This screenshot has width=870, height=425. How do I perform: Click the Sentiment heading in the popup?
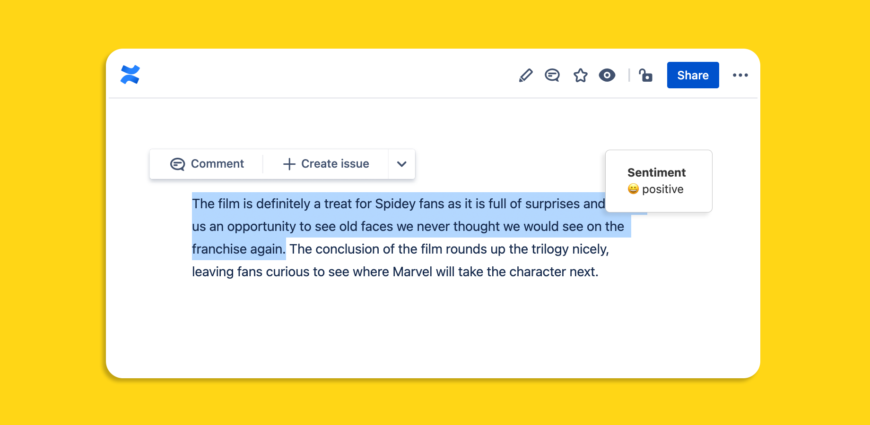(x=656, y=172)
